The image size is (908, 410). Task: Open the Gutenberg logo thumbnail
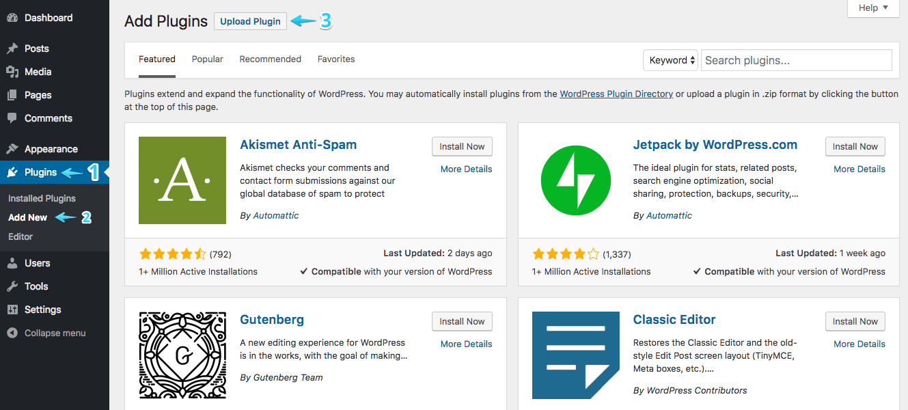(x=182, y=355)
